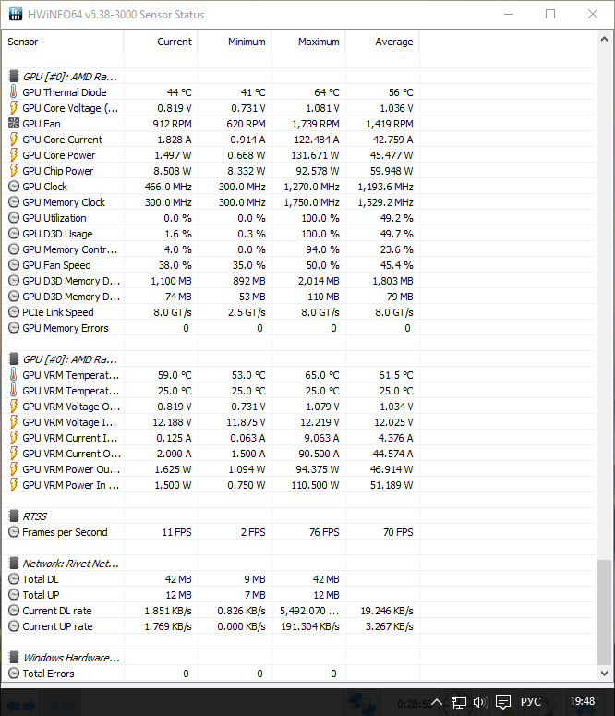This screenshot has width=615, height=716.
Task: Select the lightning icon for GPU Core Power
Action: pos(14,155)
